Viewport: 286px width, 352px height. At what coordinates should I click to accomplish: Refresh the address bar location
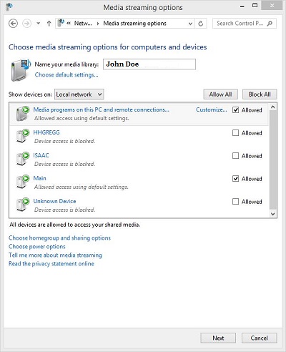tap(201, 24)
